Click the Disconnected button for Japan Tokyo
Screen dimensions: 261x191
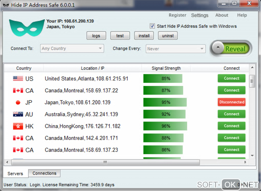(x=232, y=102)
